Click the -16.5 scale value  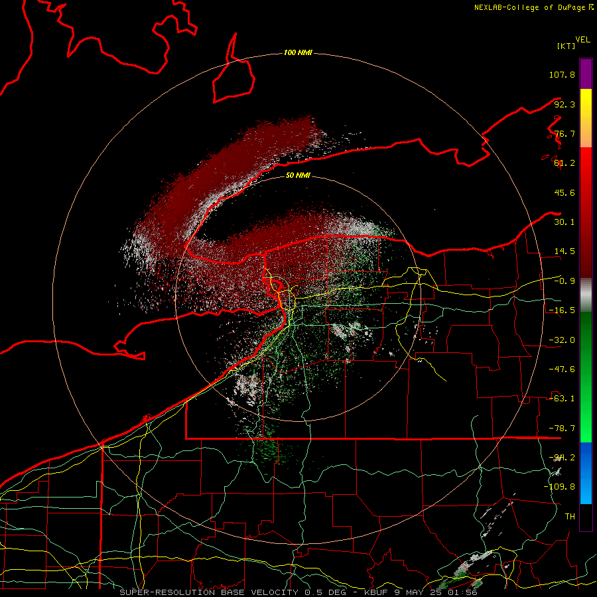[x=562, y=310]
